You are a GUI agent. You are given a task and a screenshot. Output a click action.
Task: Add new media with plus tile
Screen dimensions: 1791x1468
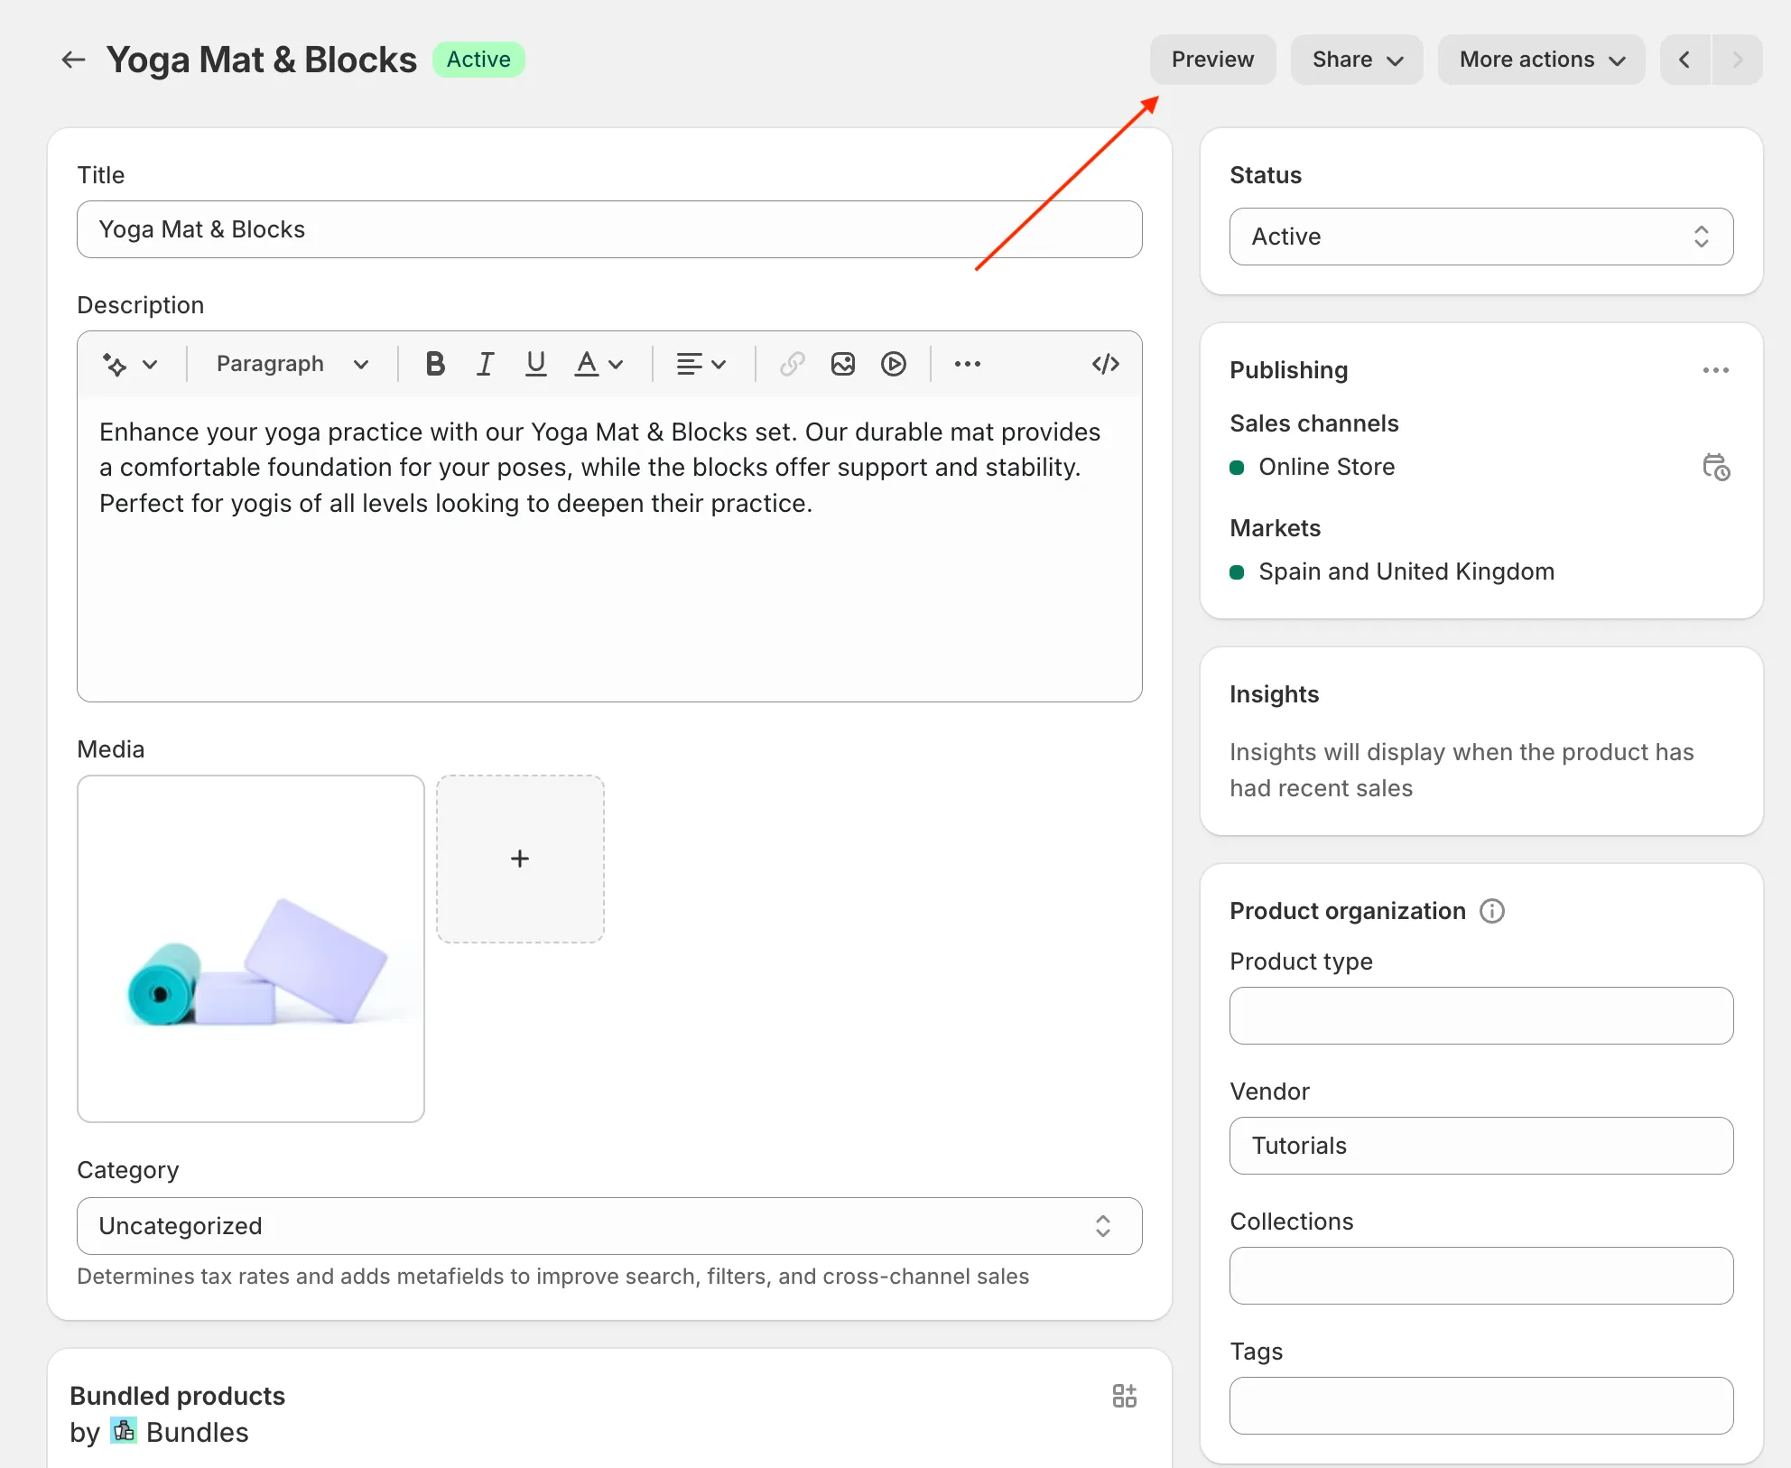(x=520, y=859)
